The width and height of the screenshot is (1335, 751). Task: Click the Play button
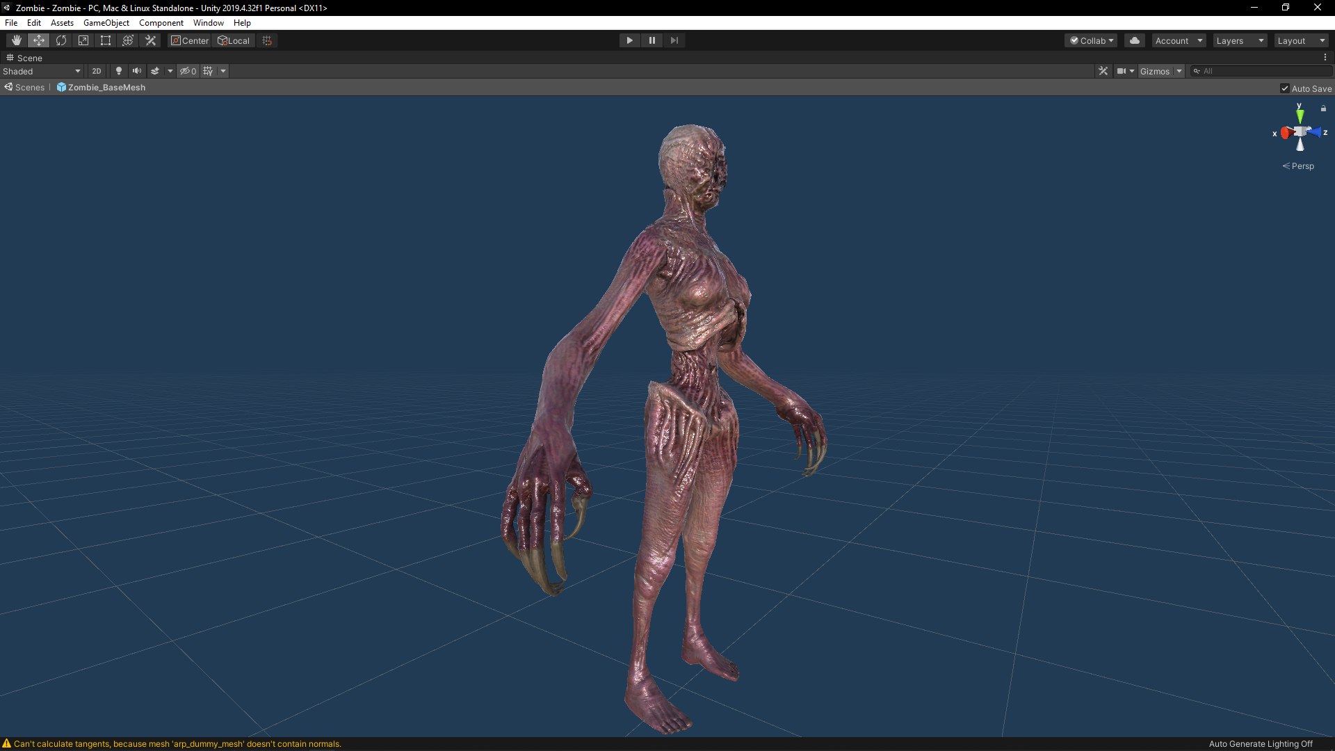click(629, 40)
